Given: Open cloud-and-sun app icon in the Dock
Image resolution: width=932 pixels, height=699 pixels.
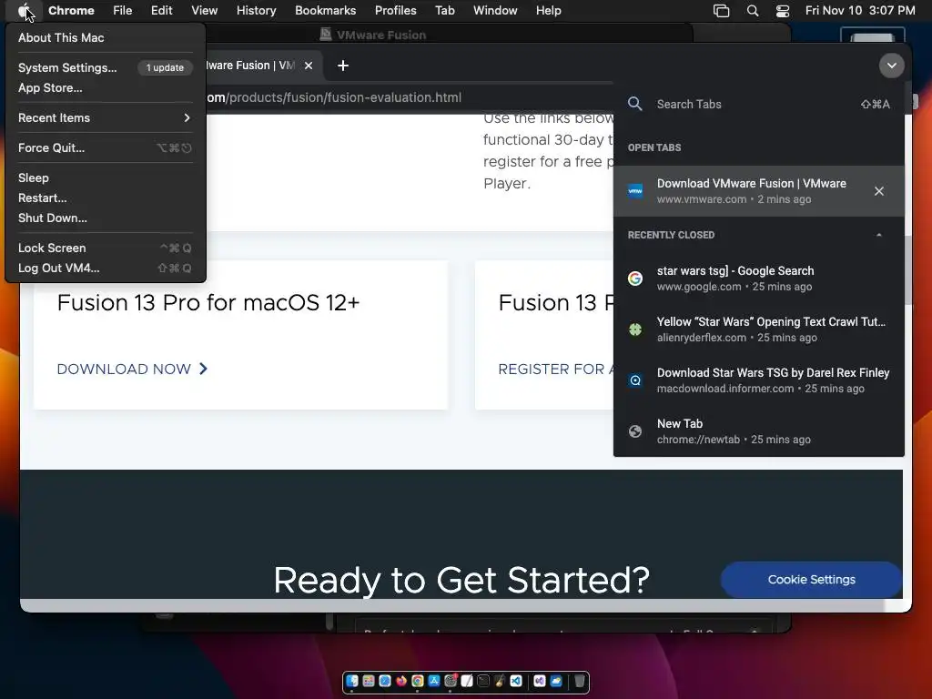Looking at the screenshot, I should pyautogui.click(x=556, y=681).
